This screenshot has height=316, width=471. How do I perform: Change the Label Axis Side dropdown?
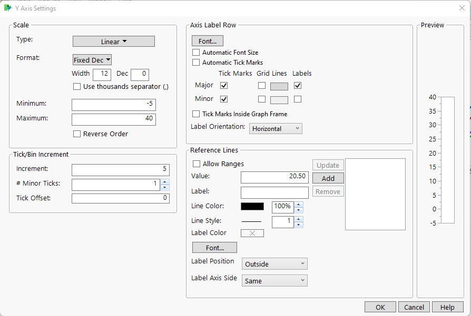274,280
